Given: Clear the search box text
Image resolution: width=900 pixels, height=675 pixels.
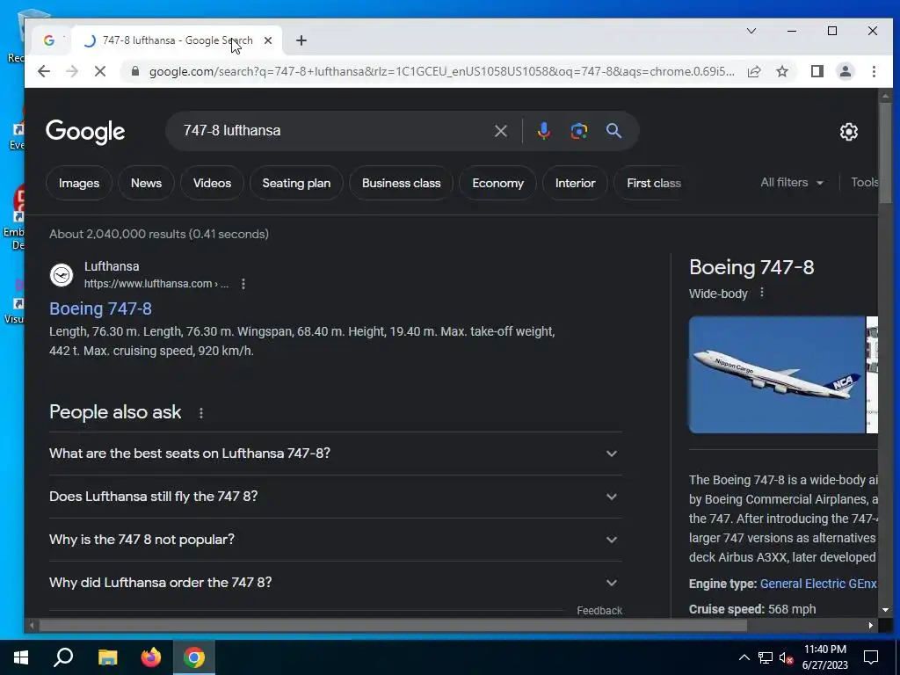Looking at the screenshot, I should pos(500,131).
